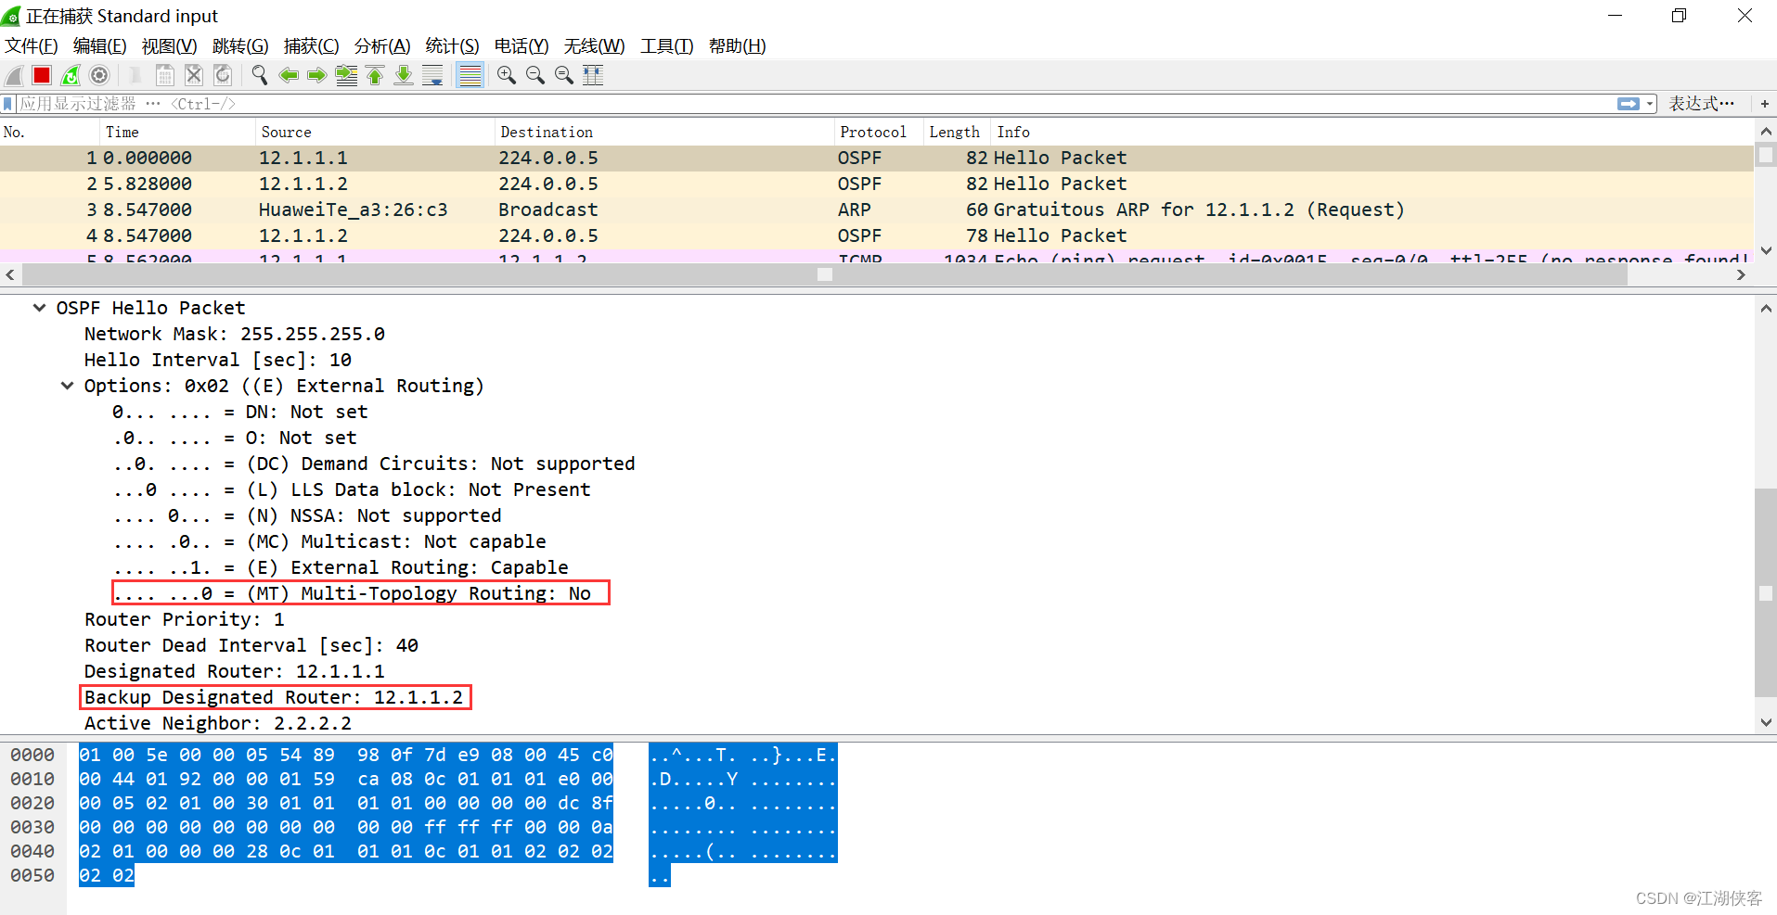Screen dimensions: 1777x915
Task: Open the 捕获(C) menu
Action: 311,45
